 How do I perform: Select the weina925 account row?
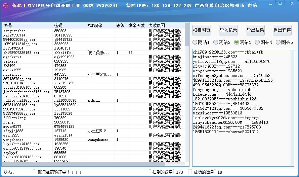[x=93, y=135]
